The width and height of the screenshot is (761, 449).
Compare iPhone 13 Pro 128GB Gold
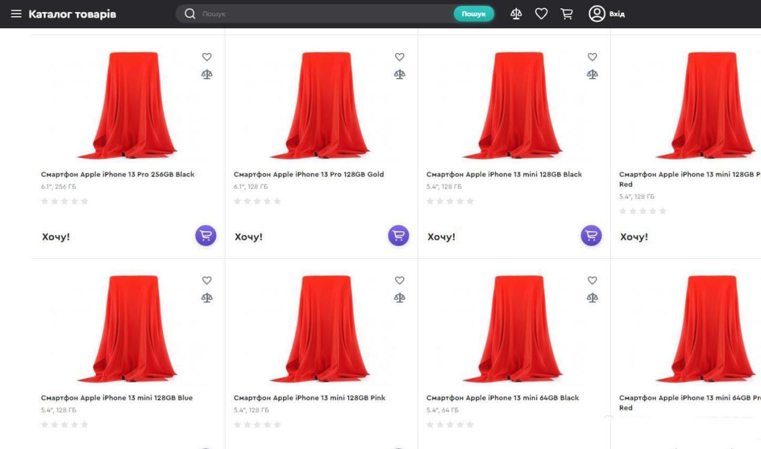399,74
